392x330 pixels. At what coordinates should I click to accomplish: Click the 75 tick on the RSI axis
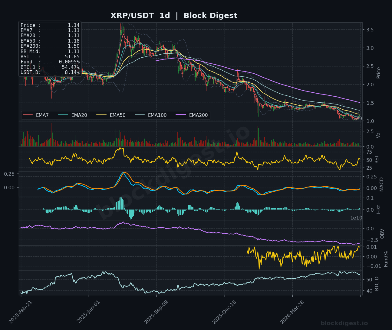pyautogui.click(x=369, y=152)
